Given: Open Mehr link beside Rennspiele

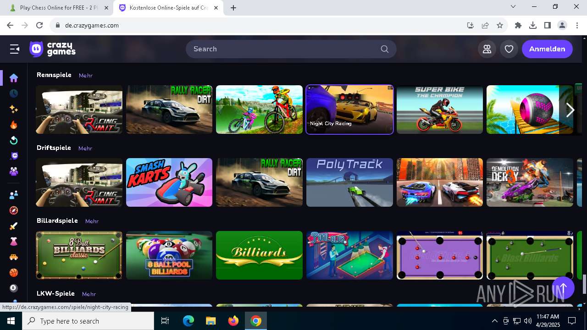Looking at the screenshot, I should (x=86, y=75).
